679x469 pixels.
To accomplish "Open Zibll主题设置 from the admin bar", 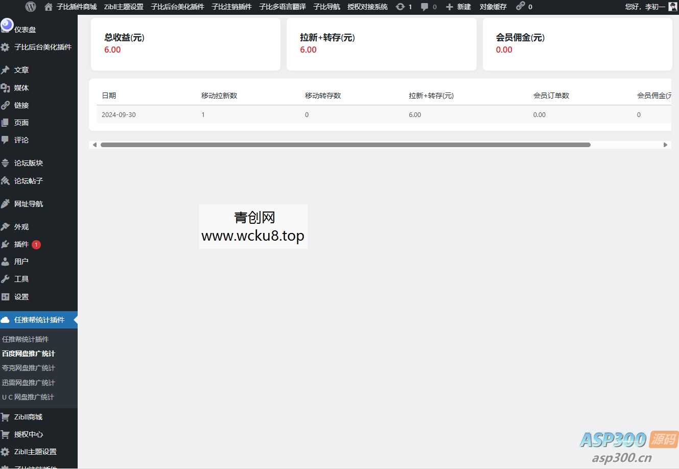I will pos(123,7).
